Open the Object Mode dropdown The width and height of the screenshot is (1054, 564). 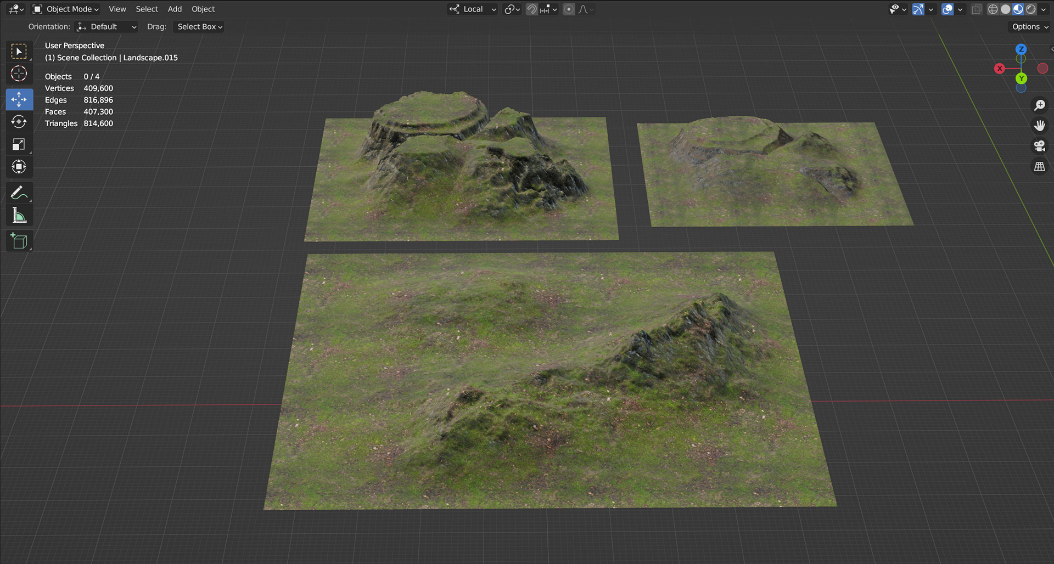(65, 9)
